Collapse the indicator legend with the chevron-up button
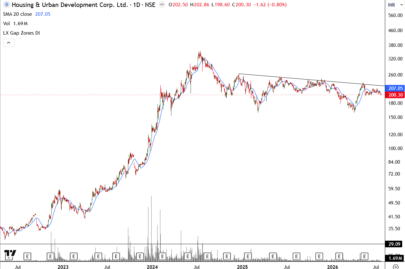Screen dimensions: 405x269 click(x=9, y=43)
